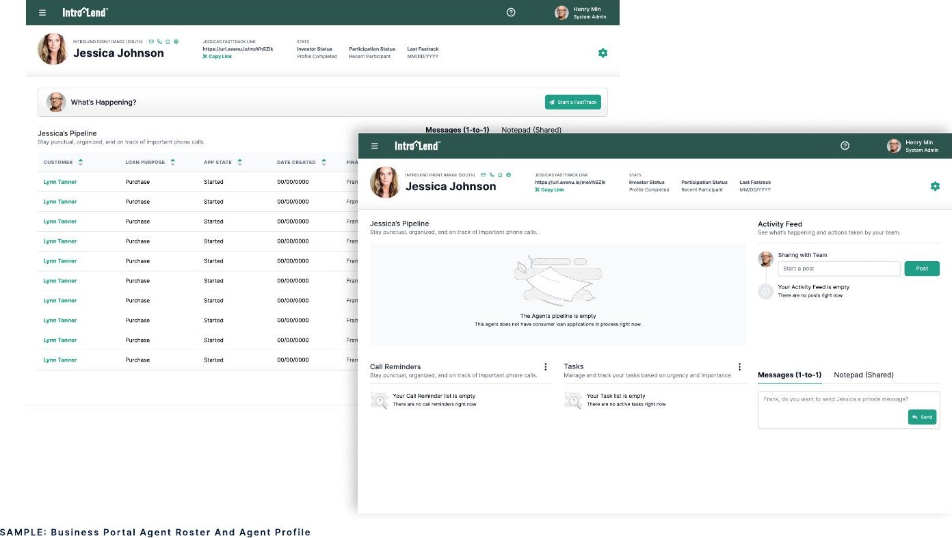Select Messages (1-to-1) tab in the back window
The height and width of the screenshot is (538, 952).
tap(457, 130)
